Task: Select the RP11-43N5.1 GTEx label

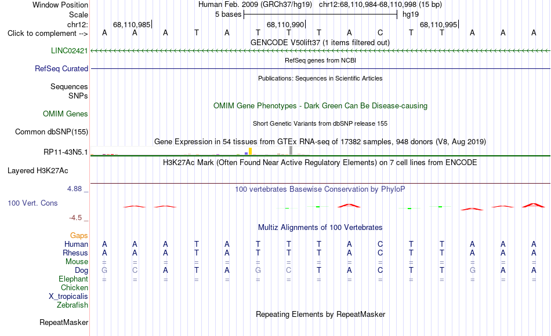Action: pos(66,152)
